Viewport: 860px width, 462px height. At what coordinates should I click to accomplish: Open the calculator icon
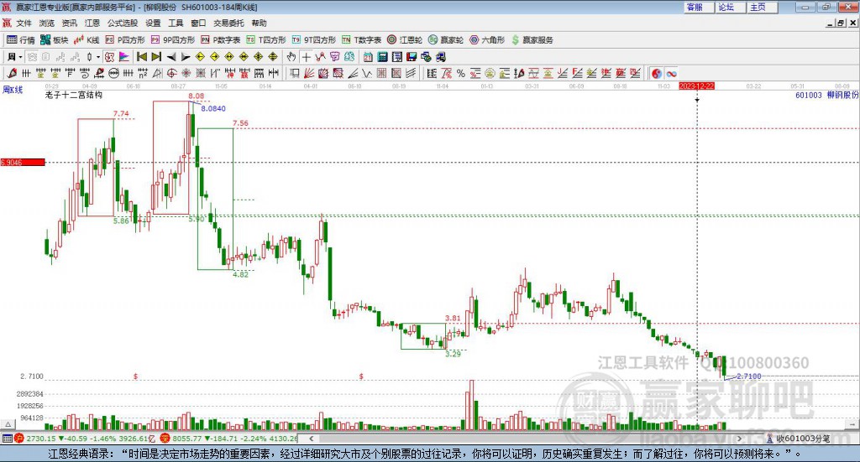(383, 57)
